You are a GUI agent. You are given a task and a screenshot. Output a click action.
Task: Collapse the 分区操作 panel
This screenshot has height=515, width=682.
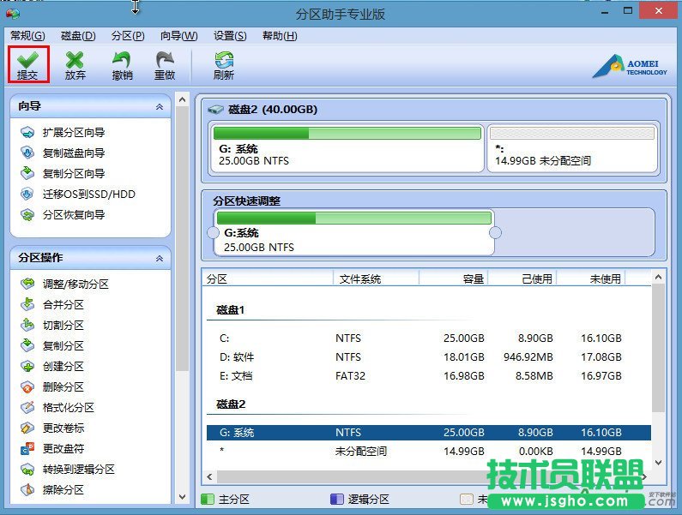[x=160, y=258]
